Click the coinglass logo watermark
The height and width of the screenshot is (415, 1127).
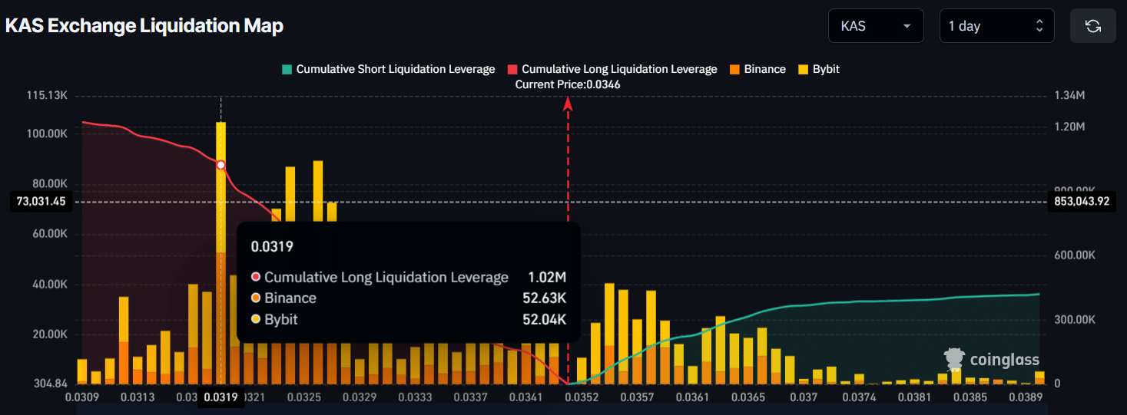coord(992,359)
